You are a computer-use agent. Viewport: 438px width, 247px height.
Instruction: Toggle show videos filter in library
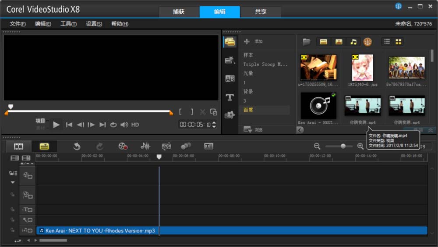[324, 42]
